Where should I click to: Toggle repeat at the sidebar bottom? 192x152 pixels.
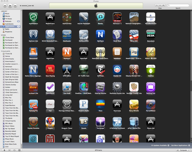(x=14, y=150)
